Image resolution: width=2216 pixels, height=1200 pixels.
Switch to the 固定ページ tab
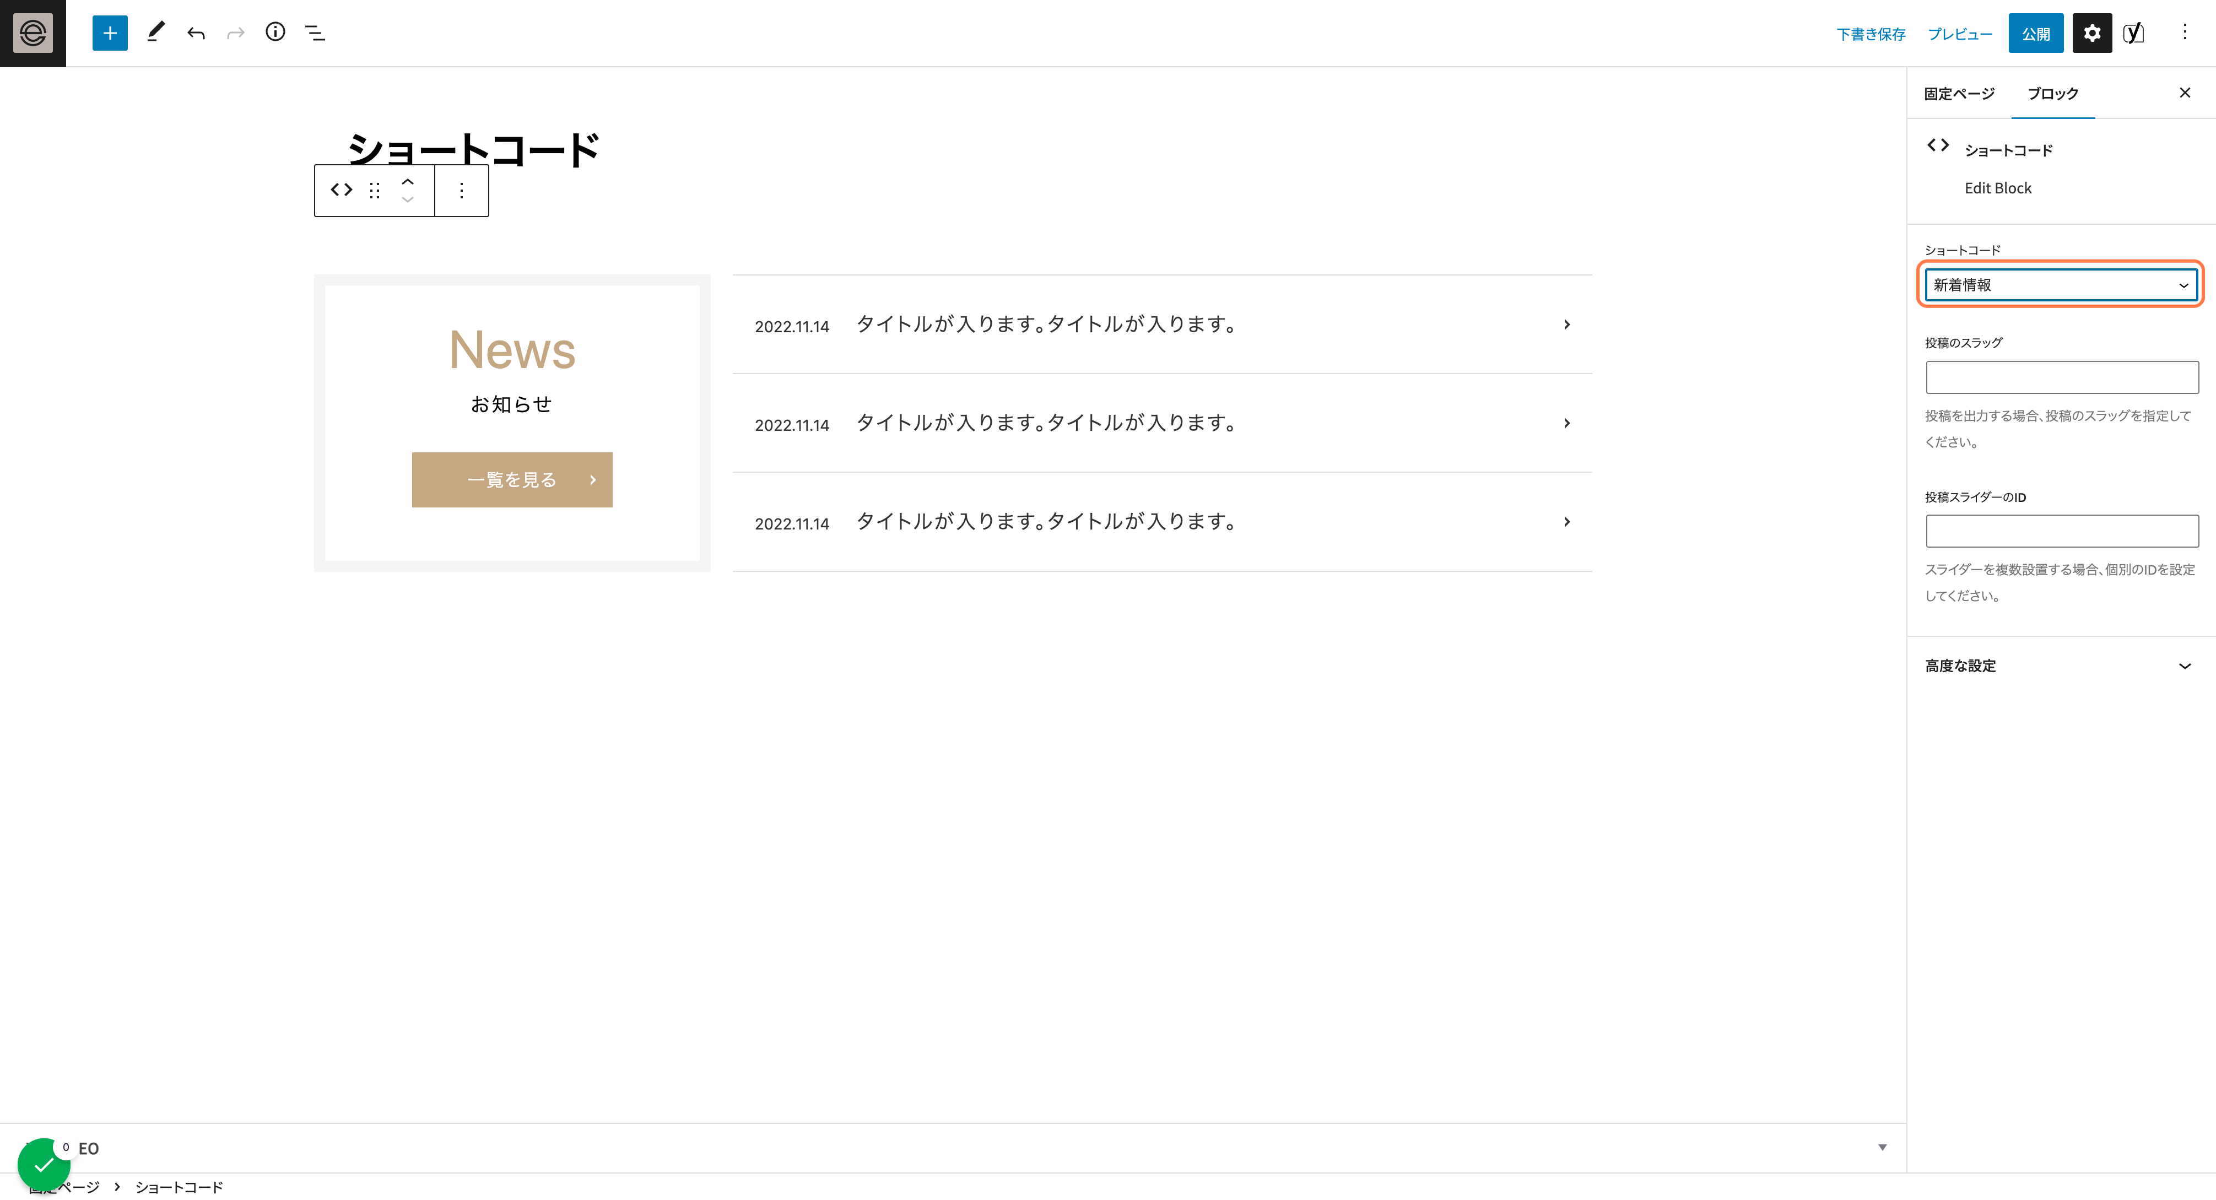pyautogui.click(x=1959, y=93)
